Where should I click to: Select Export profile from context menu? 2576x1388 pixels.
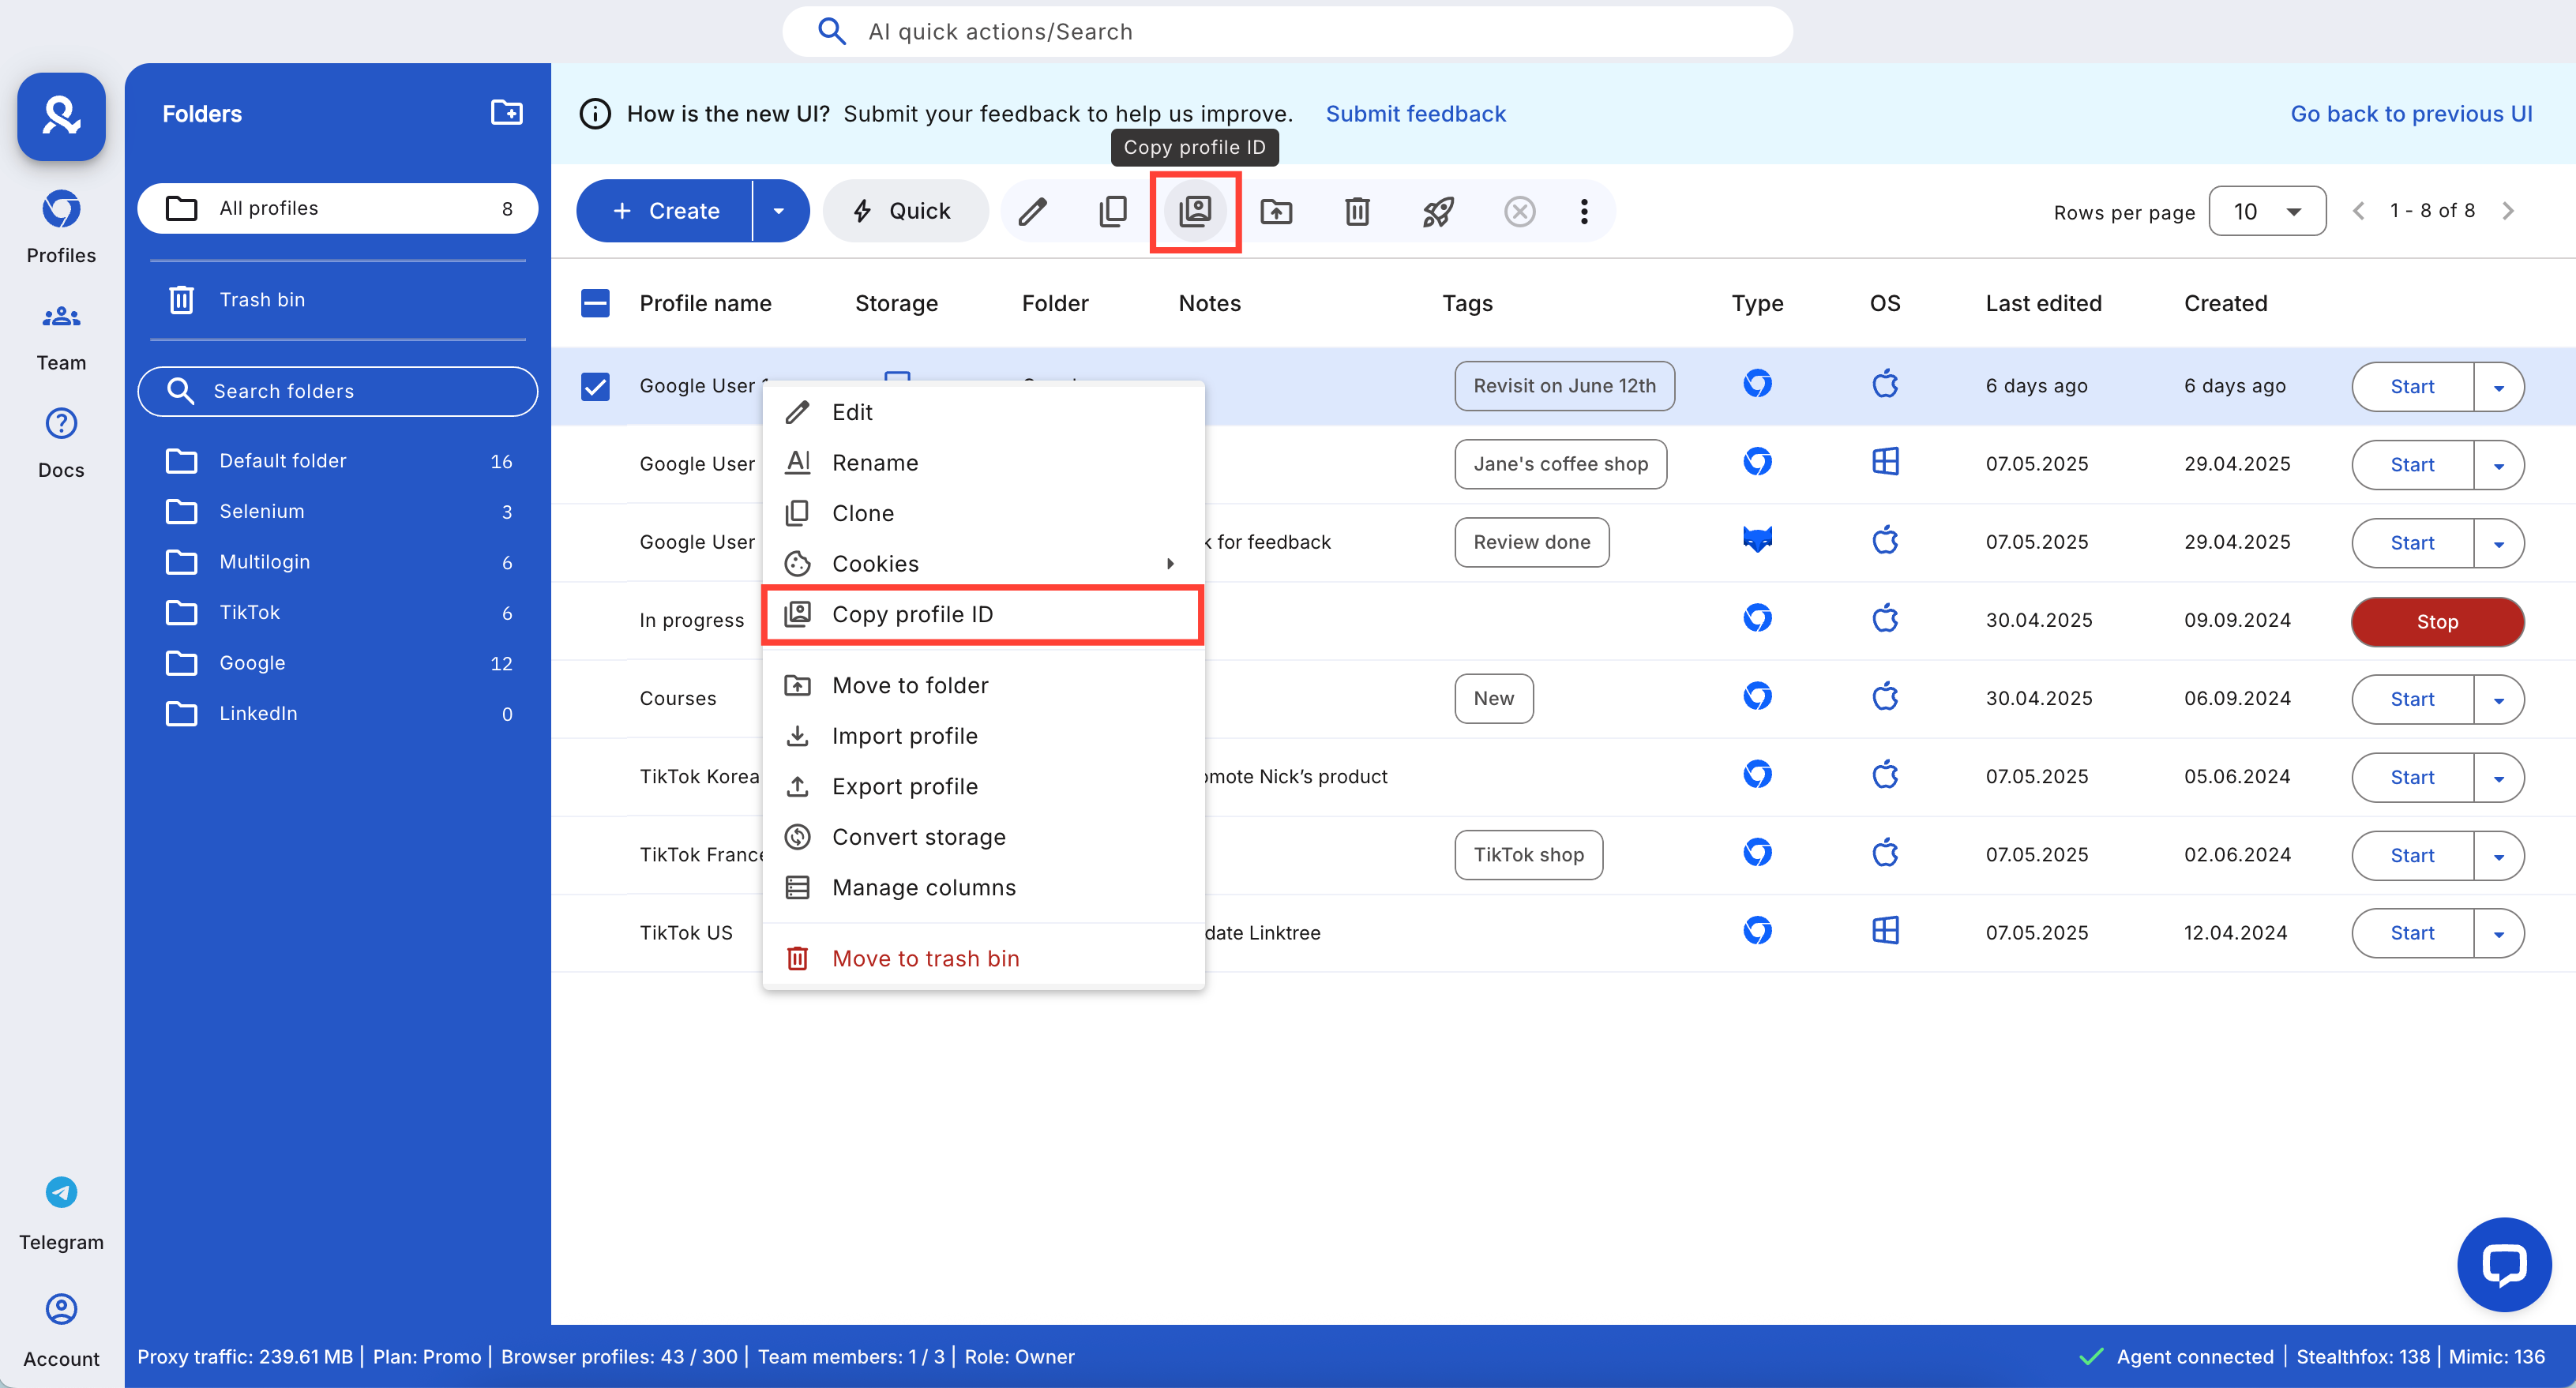905,786
